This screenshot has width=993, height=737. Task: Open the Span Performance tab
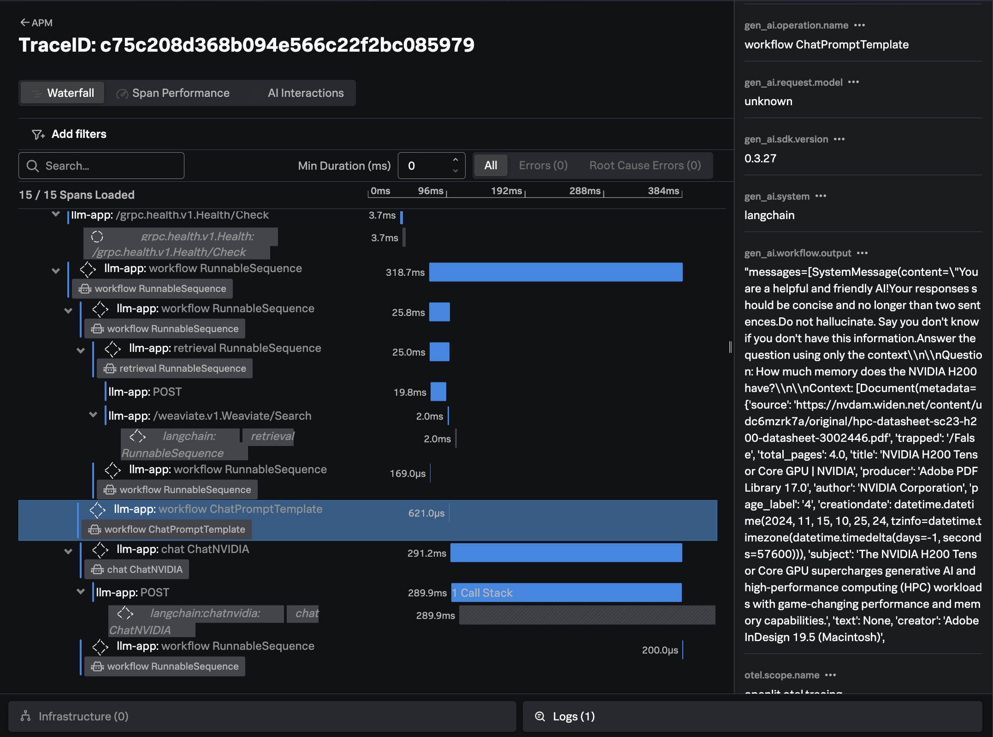click(x=180, y=93)
